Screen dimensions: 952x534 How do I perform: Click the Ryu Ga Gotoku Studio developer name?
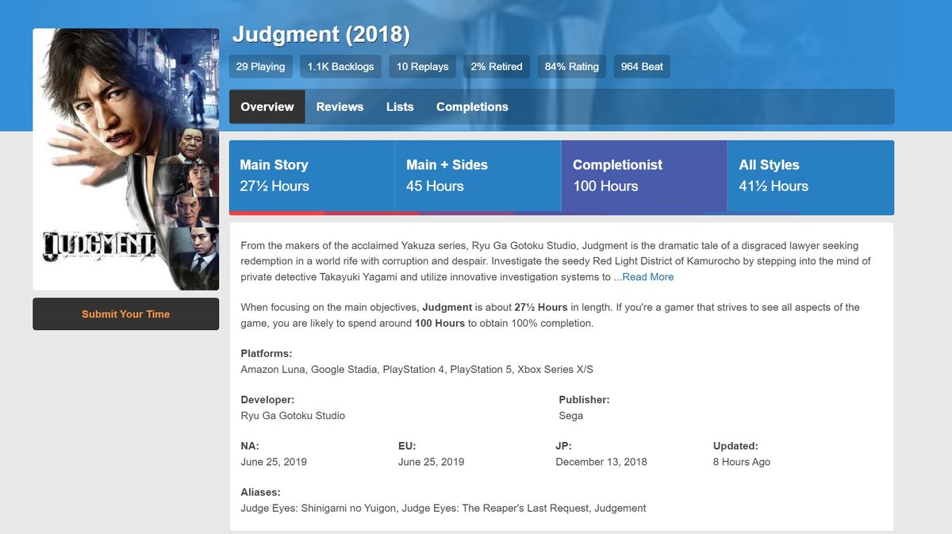[x=293, y=415]
